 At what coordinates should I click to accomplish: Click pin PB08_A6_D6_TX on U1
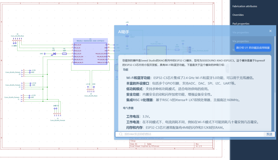79,62
